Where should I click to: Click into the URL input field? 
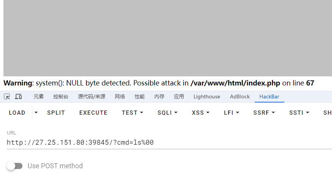pos(168,143)
